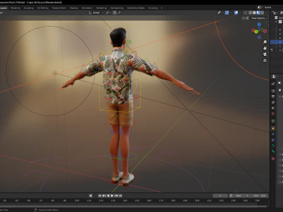
Task: Switch to the Animation workspace tab
Action: pyautogui.click(x=87, y=8)
